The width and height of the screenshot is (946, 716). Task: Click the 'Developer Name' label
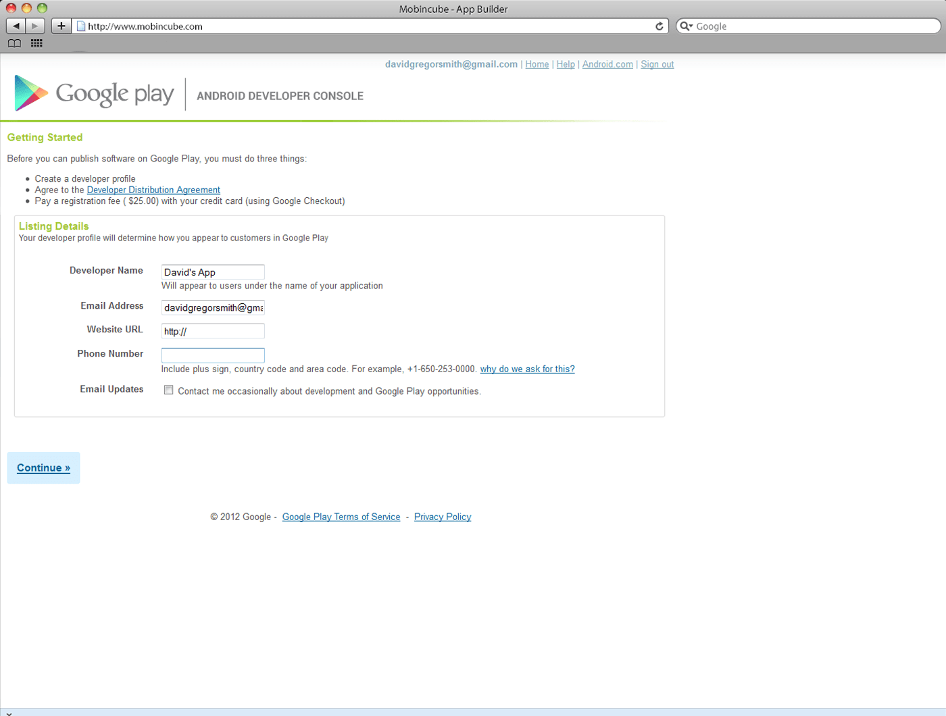click(106, 270)
